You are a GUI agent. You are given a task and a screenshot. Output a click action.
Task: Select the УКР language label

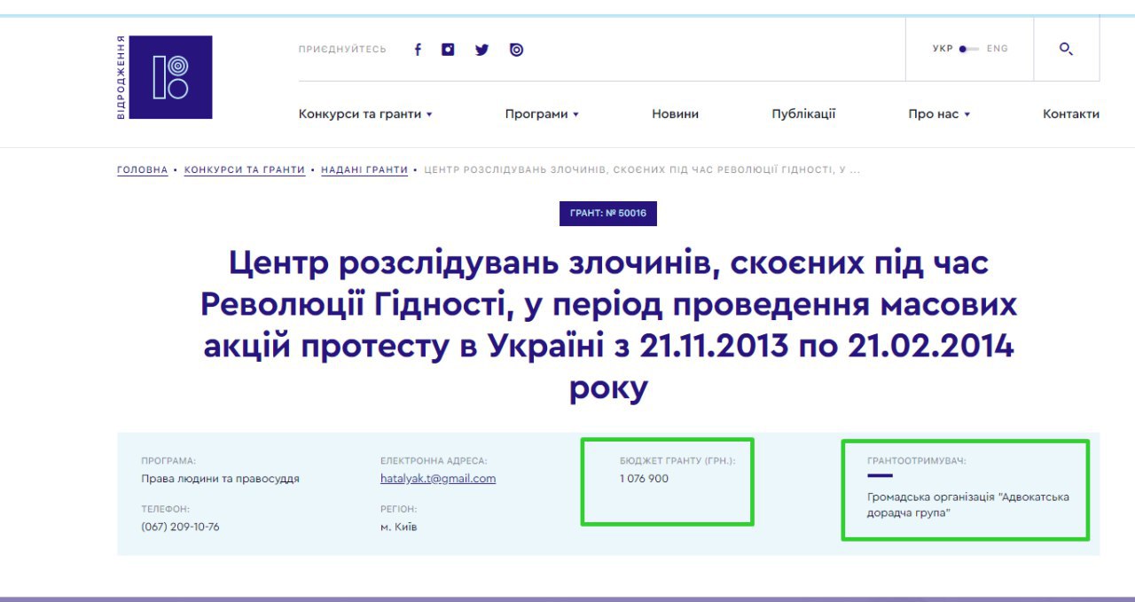pyautogui.click(x=943, y=49)
